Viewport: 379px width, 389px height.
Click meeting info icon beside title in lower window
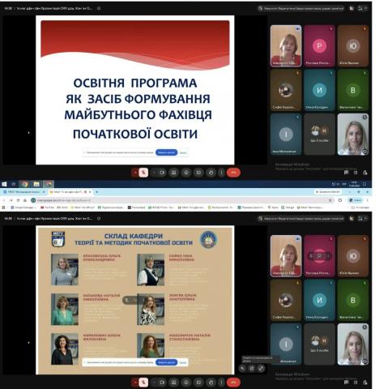point(99,218)
